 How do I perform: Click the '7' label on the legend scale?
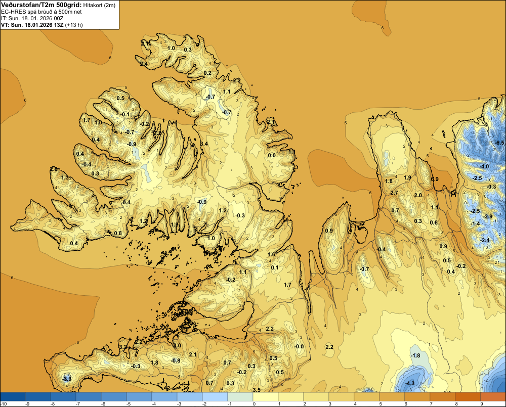tap(431, 404)
